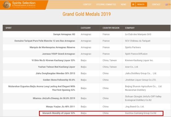This screenshot has height=117, width=171.
Task: Open the Contest menu
Action: click(87, 4)
